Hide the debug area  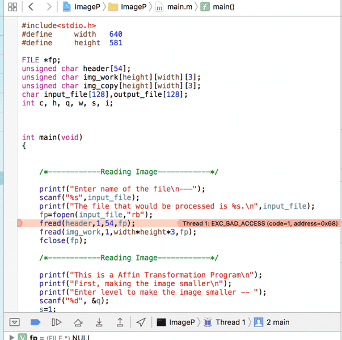(x=15, y=322)
